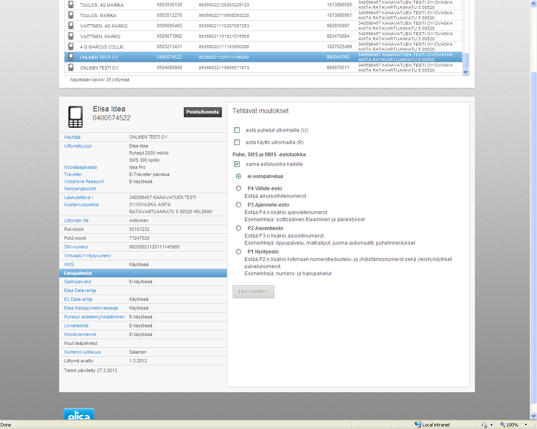Open Puhelun edelleenyhdistäminen settings
This screenshot has height=429, width=537.
coord(94,317)
